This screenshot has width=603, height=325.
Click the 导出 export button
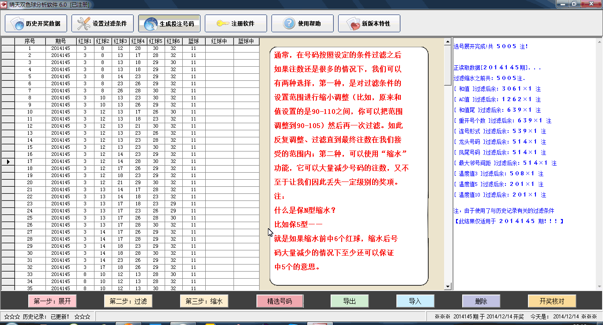349,301
